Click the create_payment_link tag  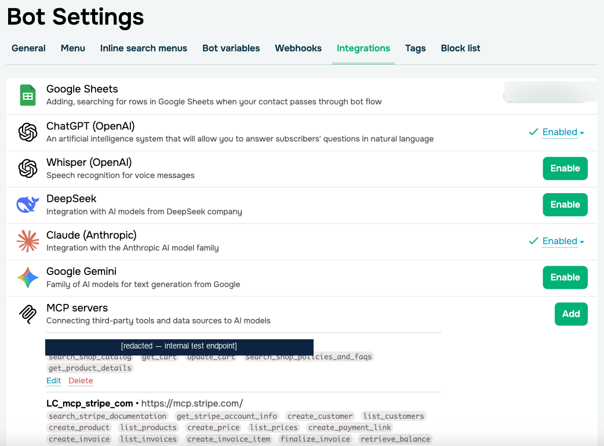[350, 427]
